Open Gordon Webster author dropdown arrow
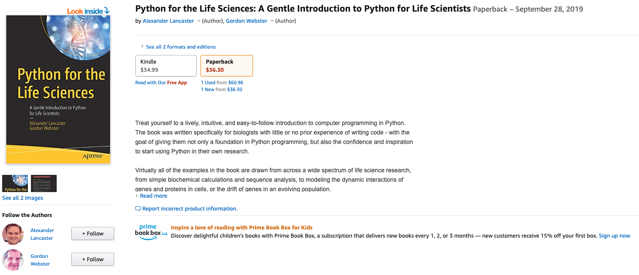The height and width of the screenshot is (275, 639). (272, 21)
